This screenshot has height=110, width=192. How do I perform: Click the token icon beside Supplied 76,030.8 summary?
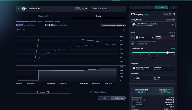(173, 102)
